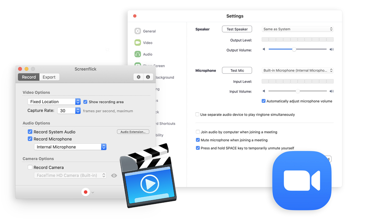Open Audio in the Settings sidebar
Image resolution: width=375 pixels, height=221 pixels.
[144, 54]
